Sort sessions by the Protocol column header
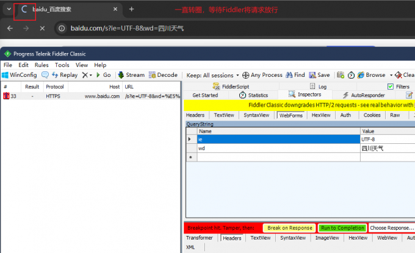The width and height of the screenshot is (415, 253). pyautogui.click(x=55, y=87)
